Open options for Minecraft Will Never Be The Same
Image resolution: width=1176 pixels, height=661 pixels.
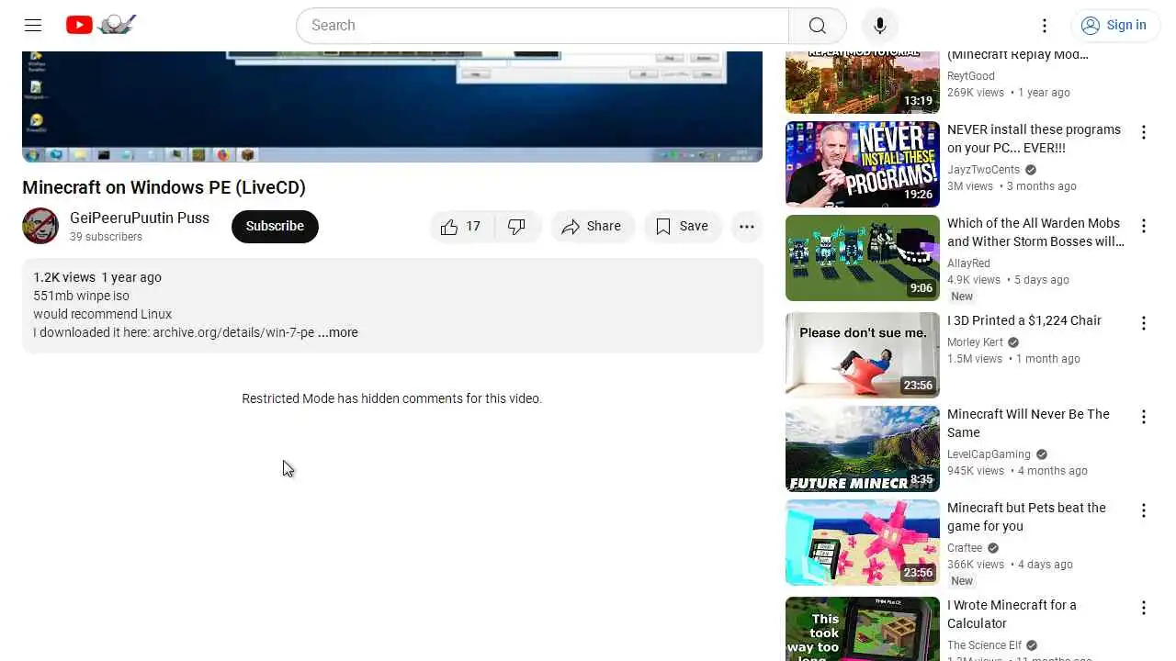(1144, 418)
